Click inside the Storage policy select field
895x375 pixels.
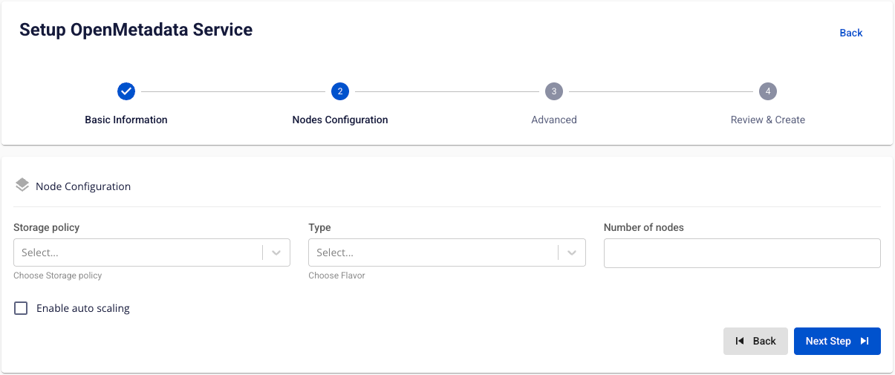click(152, 252)
